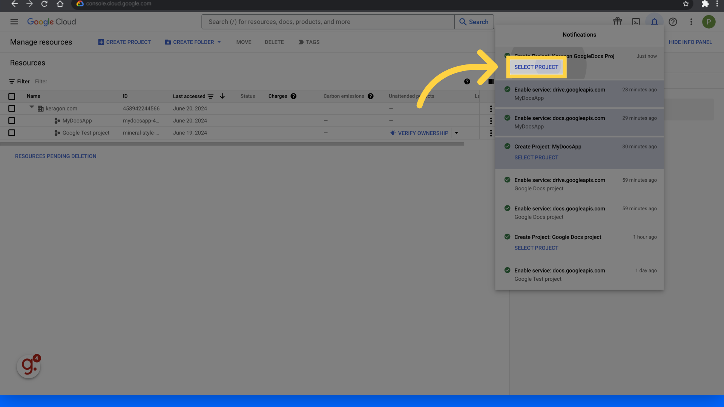The height and width of the screenshot is (407, 724).
Task: Open docs.googleapis.com notification for MyDocsApp
Action: click(579, 122)
